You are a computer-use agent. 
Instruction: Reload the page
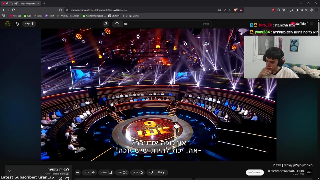(13, 10)
